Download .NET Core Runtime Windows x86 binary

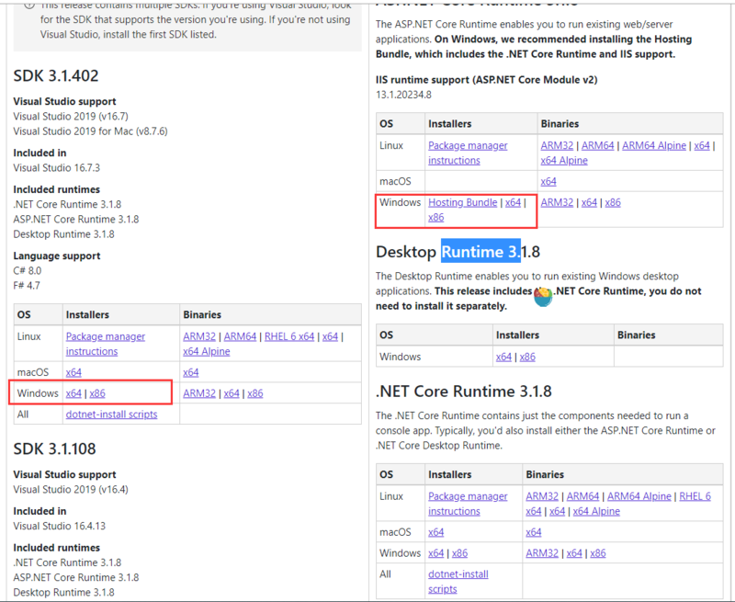pos(598,553)
